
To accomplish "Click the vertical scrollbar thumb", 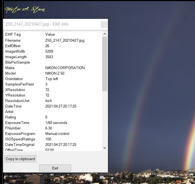I will tap(105, 63).
